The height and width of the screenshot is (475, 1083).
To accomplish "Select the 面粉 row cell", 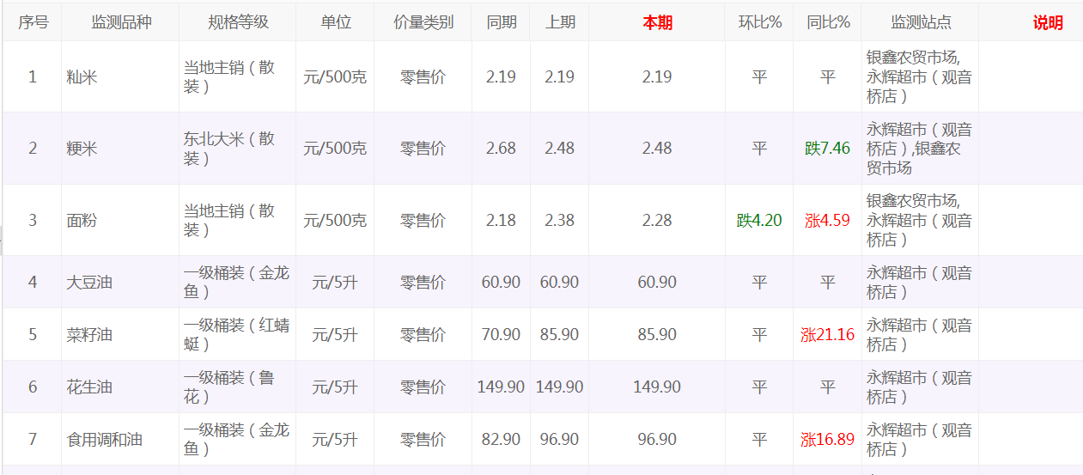I will tap(82, 221).
